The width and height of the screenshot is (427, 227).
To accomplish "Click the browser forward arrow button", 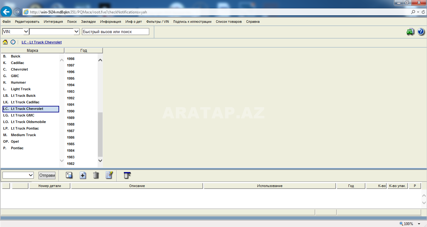I will coord(17,12).
